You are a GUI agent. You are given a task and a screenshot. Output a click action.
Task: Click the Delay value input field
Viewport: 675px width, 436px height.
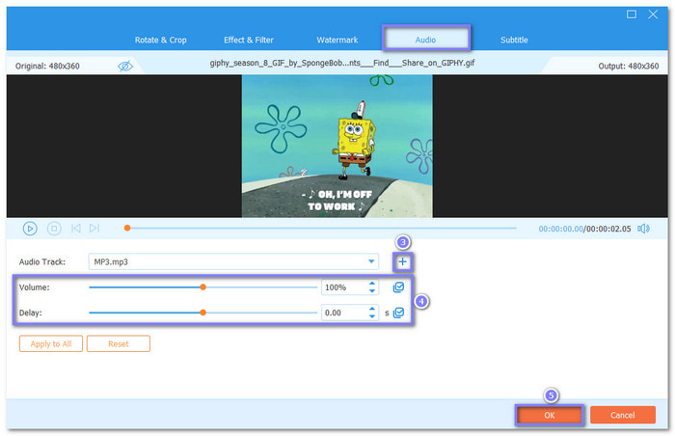click(x=342, y=313)
